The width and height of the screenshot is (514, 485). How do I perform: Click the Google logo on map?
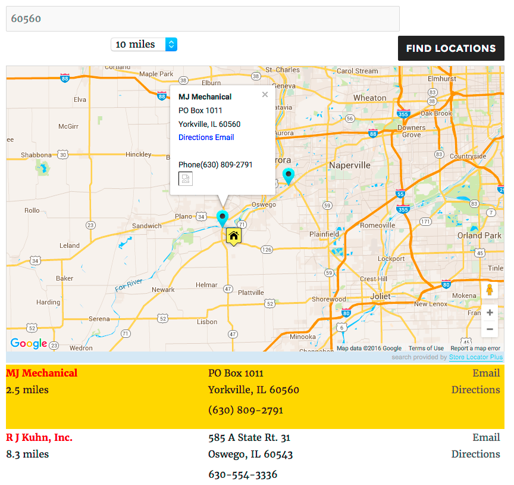click(29, 343)
